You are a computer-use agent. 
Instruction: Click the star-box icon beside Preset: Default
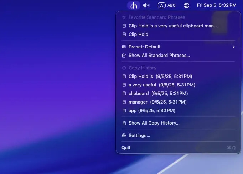point(124,47)
